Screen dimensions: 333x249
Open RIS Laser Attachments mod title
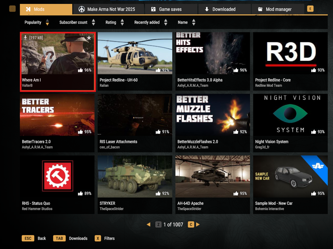tap(119, 142)
